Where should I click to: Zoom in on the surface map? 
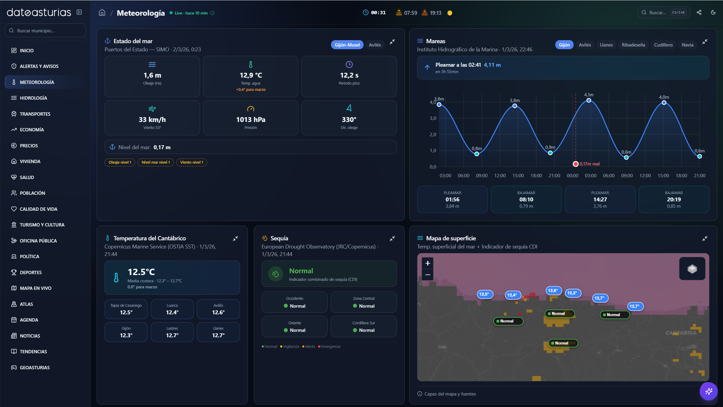click(428, 263)
